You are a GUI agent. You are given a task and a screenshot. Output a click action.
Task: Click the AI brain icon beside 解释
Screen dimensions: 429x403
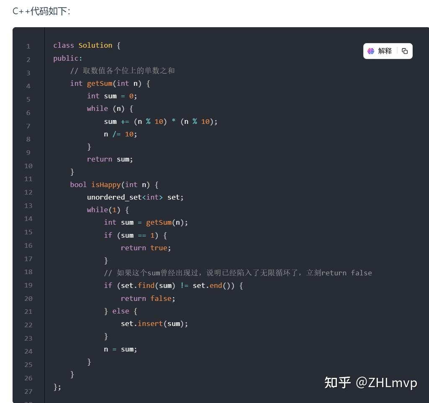[371, 51]
